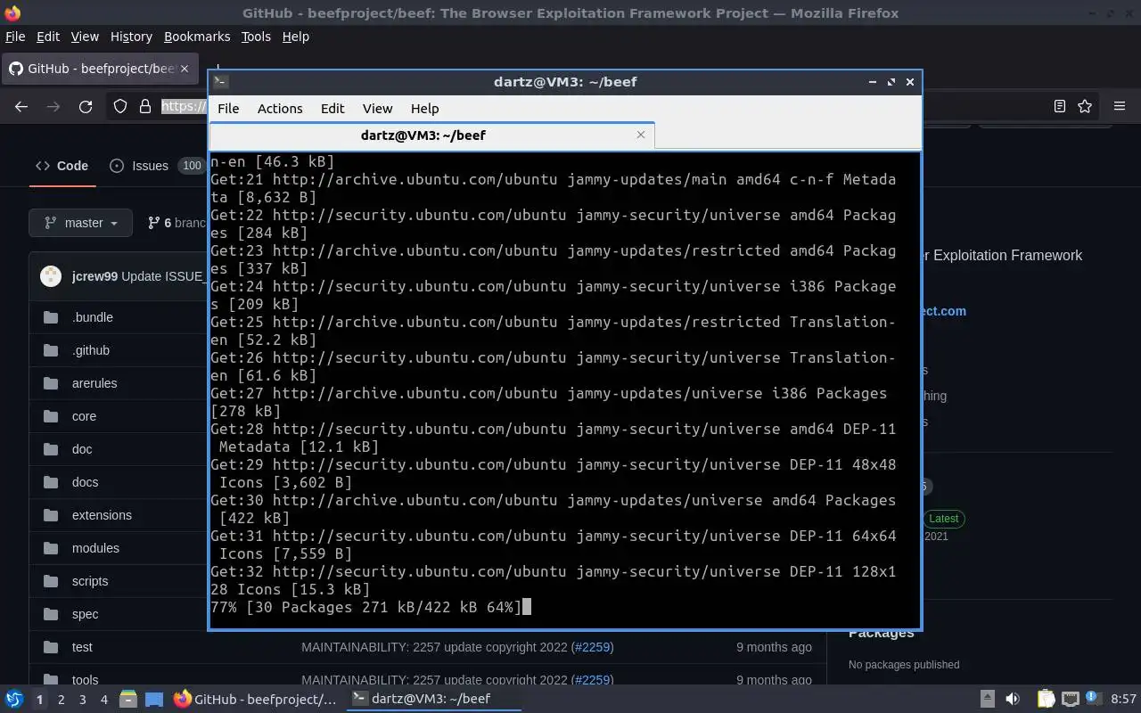Focus terminal from taskbar dartz@VM3 entry

tap(432, 699)
